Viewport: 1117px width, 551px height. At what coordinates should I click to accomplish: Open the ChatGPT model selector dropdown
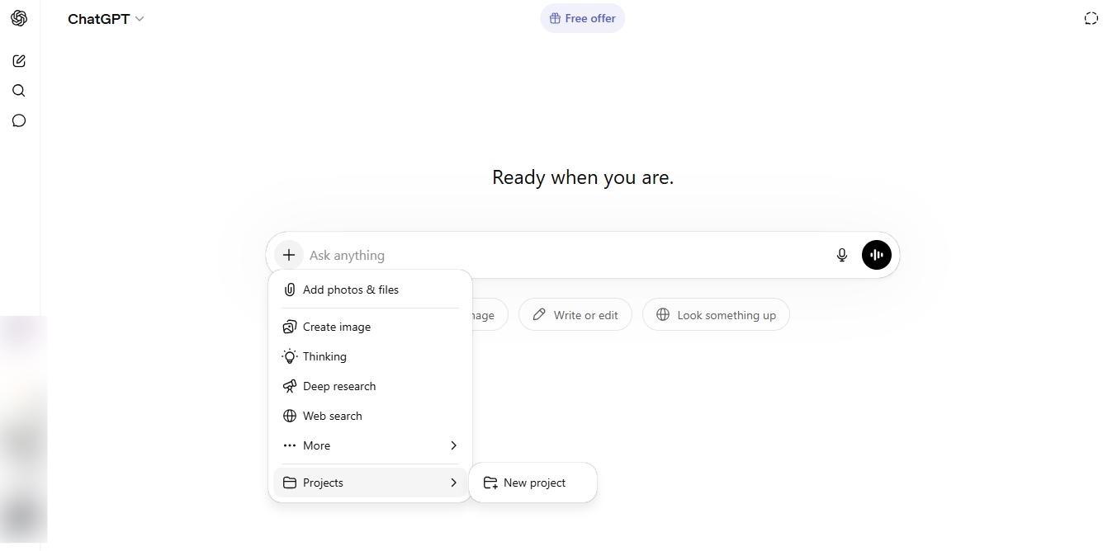click(106, 19)
